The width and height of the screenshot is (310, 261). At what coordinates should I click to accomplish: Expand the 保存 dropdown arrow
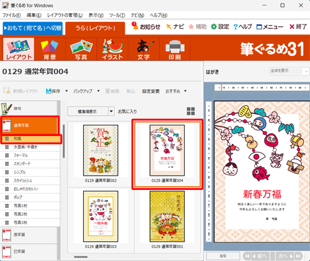click(66, 91)
